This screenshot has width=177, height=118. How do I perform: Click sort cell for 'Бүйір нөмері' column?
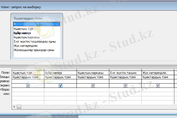tap(60, 81)
